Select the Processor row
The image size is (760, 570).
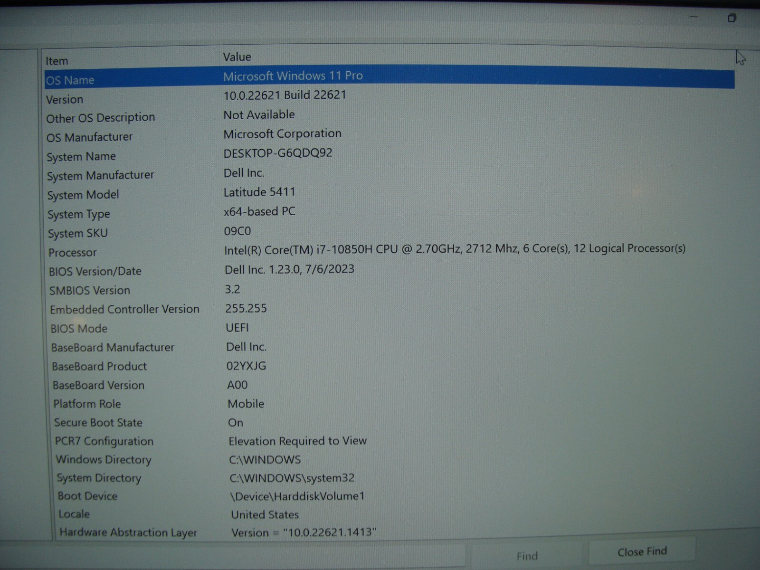(x=73, y=252)
